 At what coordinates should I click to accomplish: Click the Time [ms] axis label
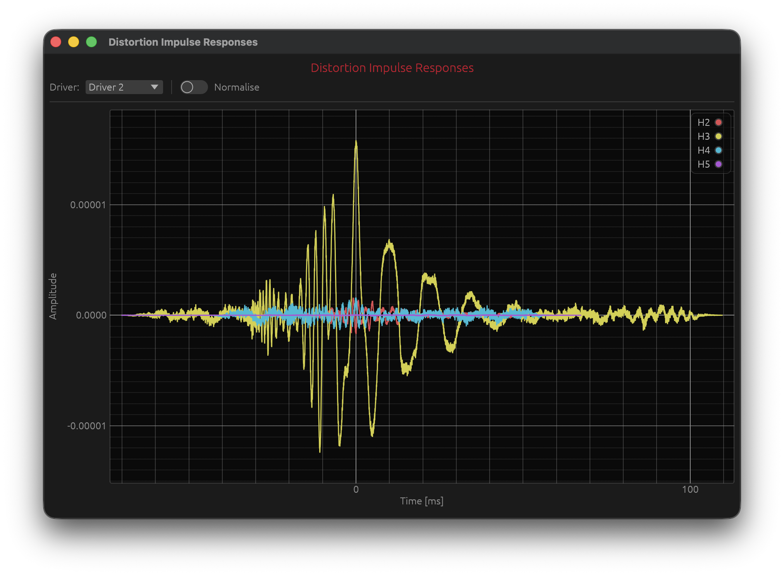[x=421, y=501]
